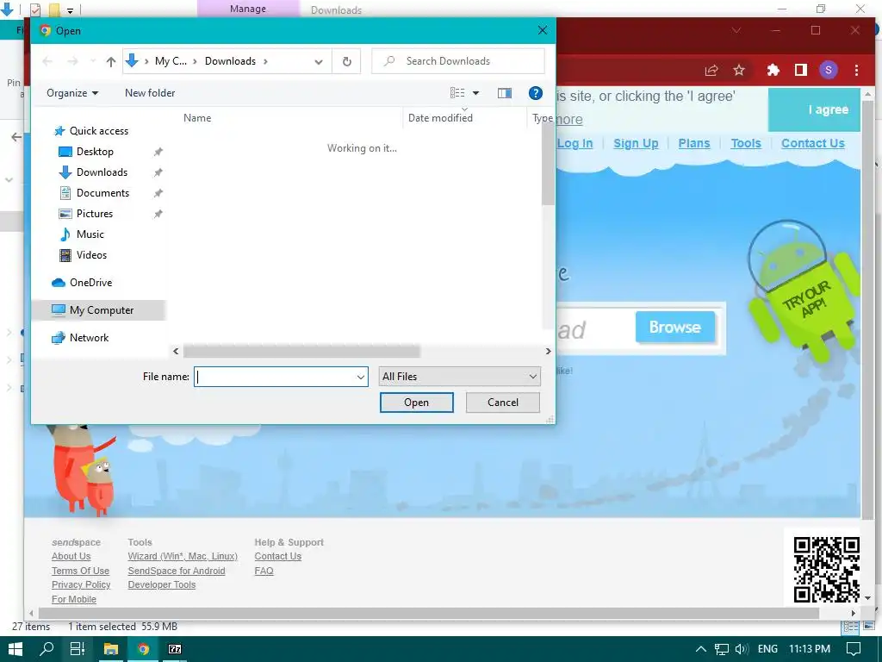Open the address bar history dropdown
The image size is (882, 662).
pos(319,61)
